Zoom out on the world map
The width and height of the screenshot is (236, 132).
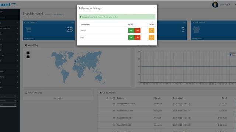pyautogui.click(x=28, y=57)
